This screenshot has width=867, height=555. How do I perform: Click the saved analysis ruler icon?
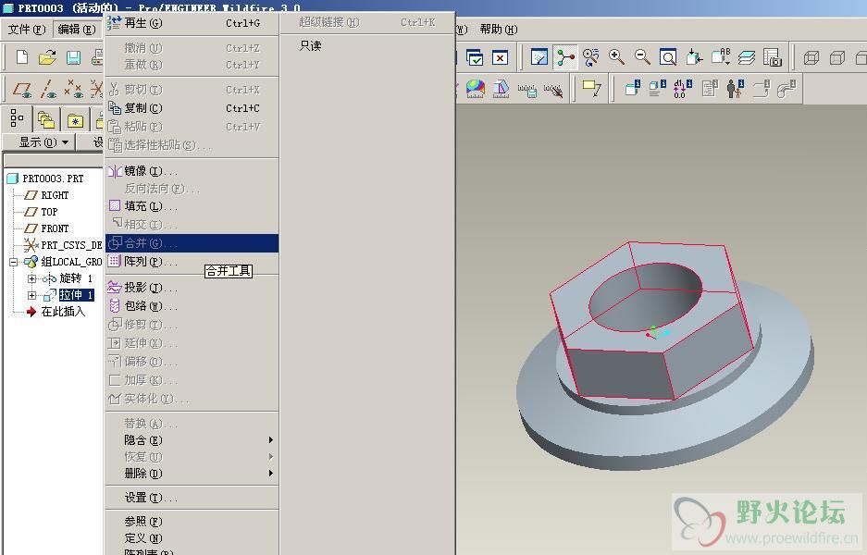(x=526, y=90)
